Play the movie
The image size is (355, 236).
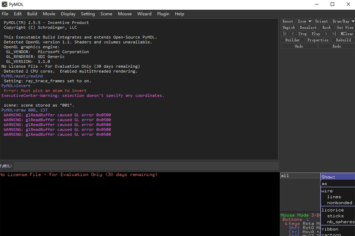[316, 34]
